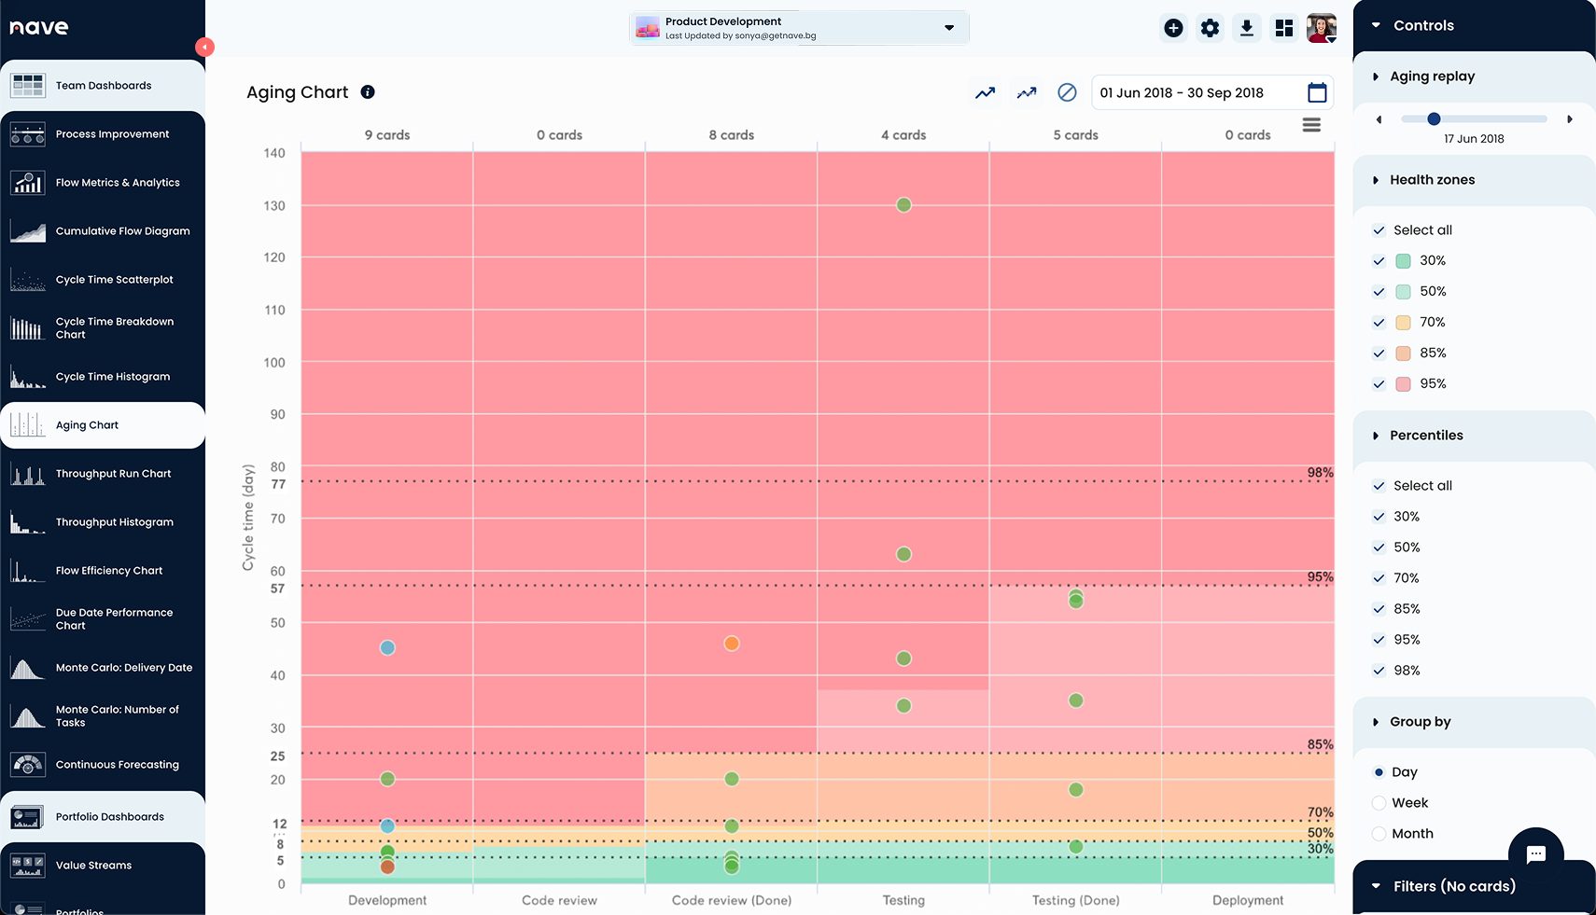The width and height of the screenshot is (1596, 915).
Task: Toggle the 98% percentile checkbox
Action: coord(1379,671)
